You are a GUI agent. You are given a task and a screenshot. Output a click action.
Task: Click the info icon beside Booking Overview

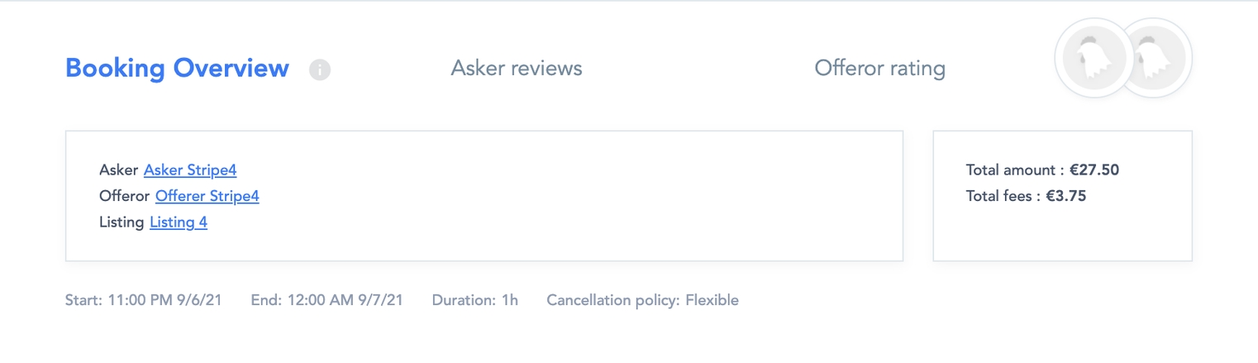320,69
